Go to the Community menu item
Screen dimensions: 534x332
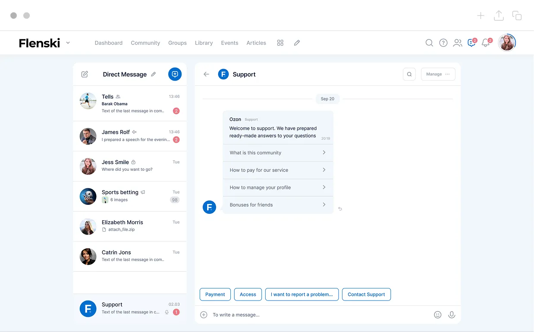point(145,43)
